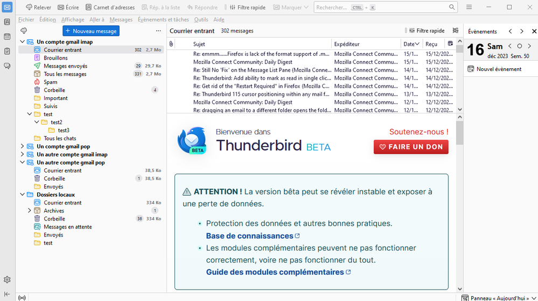Viewport: 538px width, 301px height.
Task: Sort by attachment column icon
Action: (x=171, y=44)
